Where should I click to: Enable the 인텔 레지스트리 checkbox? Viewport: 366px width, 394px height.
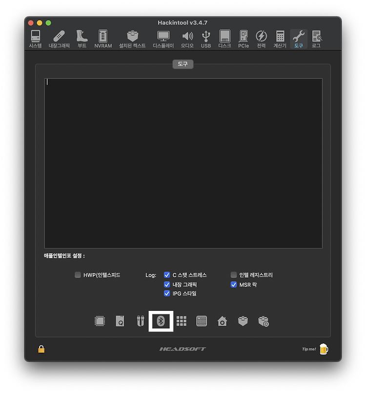pyautogui.click(x=234, y=275)
